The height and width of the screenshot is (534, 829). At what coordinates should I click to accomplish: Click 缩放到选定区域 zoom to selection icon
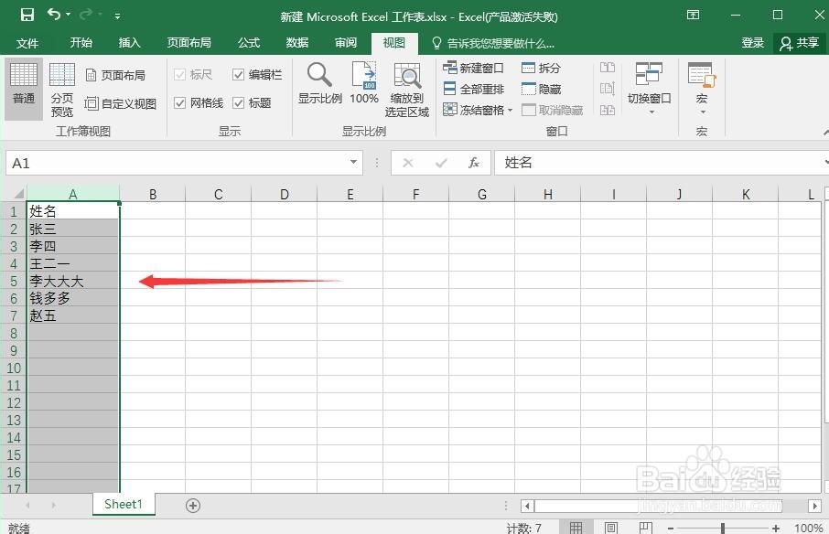point(407,76)
